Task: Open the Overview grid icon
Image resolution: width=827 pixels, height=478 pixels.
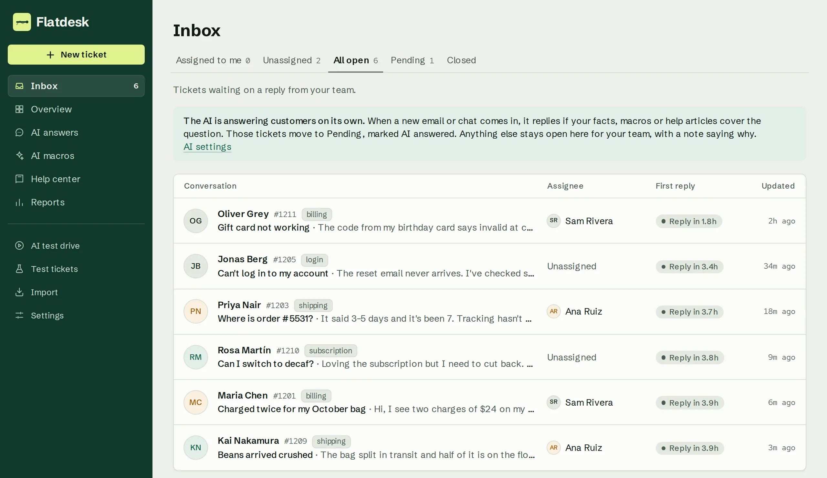Action: (19, 109)
